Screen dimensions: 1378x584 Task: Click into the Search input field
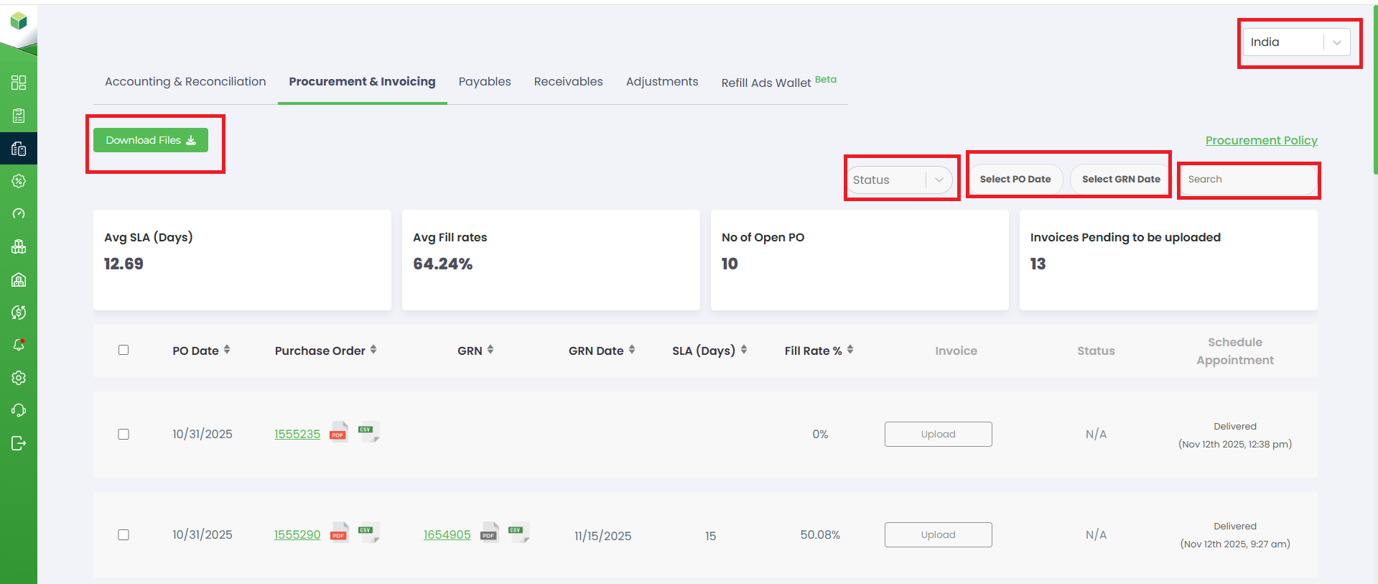pos(1248,180)
